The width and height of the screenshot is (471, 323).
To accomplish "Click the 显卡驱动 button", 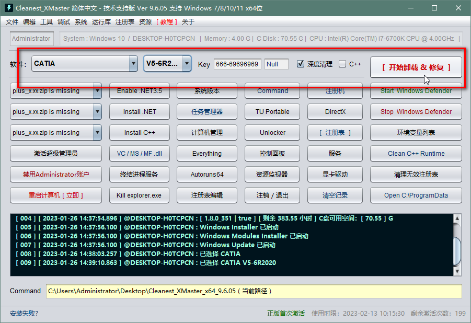I will tap(335, 174).
